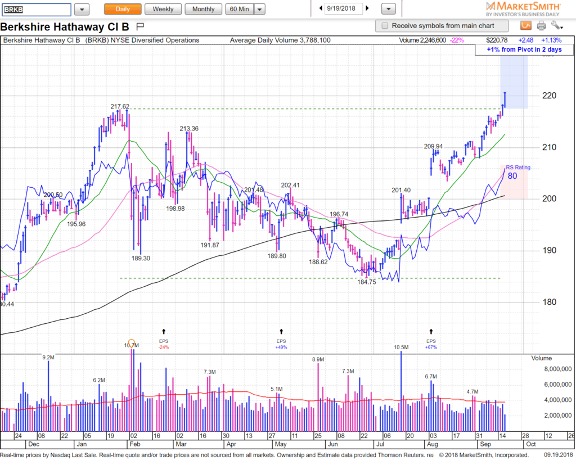The height and width of the screenshot is (465, 576).
Task: Click the 9/19/2018 date field
Action: pyautogui.click(x=344, y=8)
